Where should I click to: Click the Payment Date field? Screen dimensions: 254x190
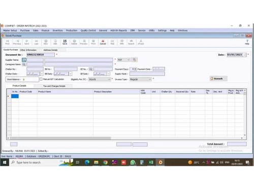tap(158, 69)
